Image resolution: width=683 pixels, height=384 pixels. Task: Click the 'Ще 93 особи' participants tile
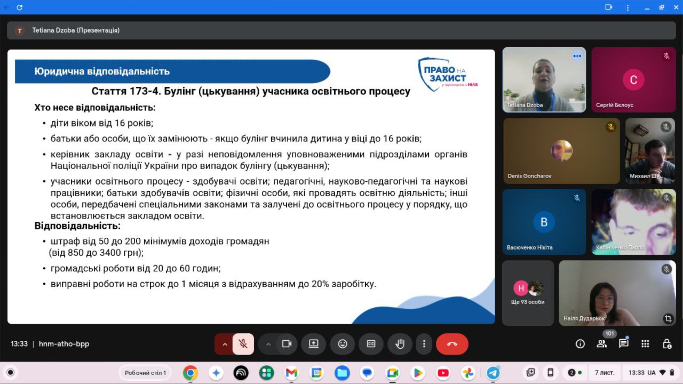(528, 293)
